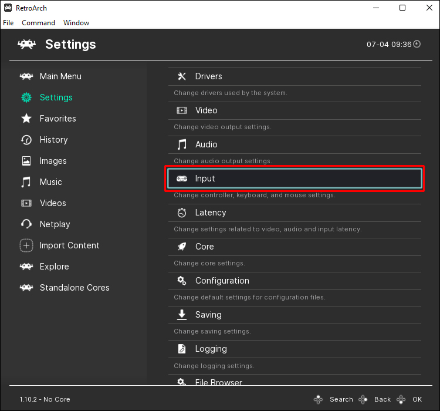Click the Videos film icon in sidebar
Screen dimensions: 440x411
[26, 203]
